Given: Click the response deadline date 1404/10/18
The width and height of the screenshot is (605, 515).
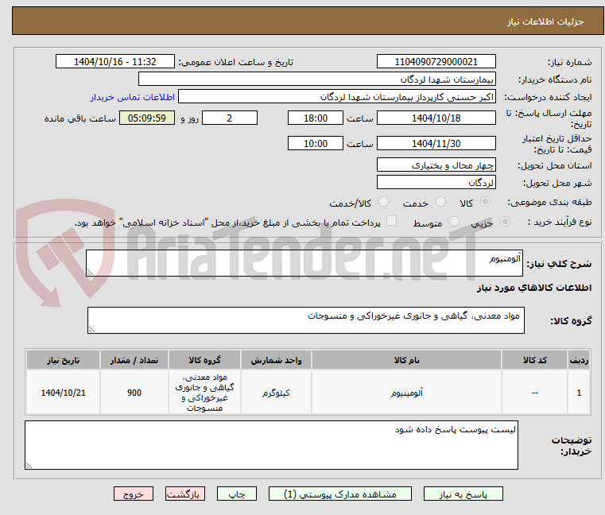Looking at the screenshot, I should click(x=436, y=118).
